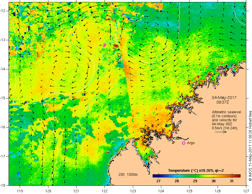252x194 pixels.
Task: Click the colorbar tick label 31
Action: point(232,181)
